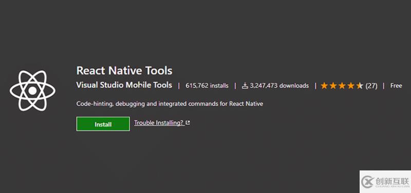Viewport: 411px width, 193px height.
Task: Click the Free price label
Action: pyautogui.click(x=396, y=86)
